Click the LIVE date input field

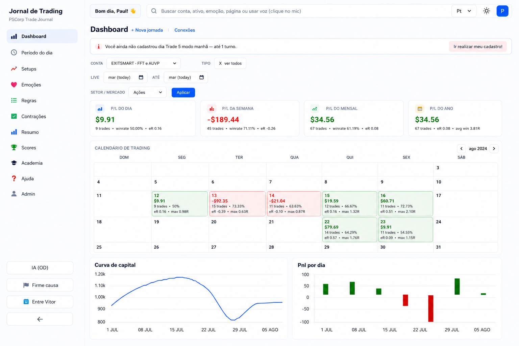point(125,77)
